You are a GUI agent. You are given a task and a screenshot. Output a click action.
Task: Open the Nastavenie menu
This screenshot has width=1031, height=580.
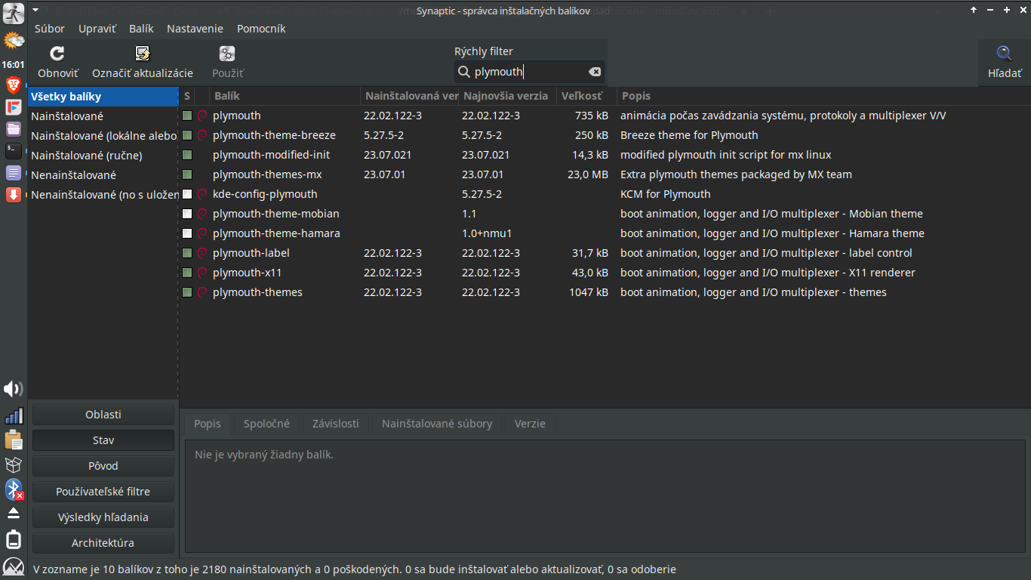[195, 29]
